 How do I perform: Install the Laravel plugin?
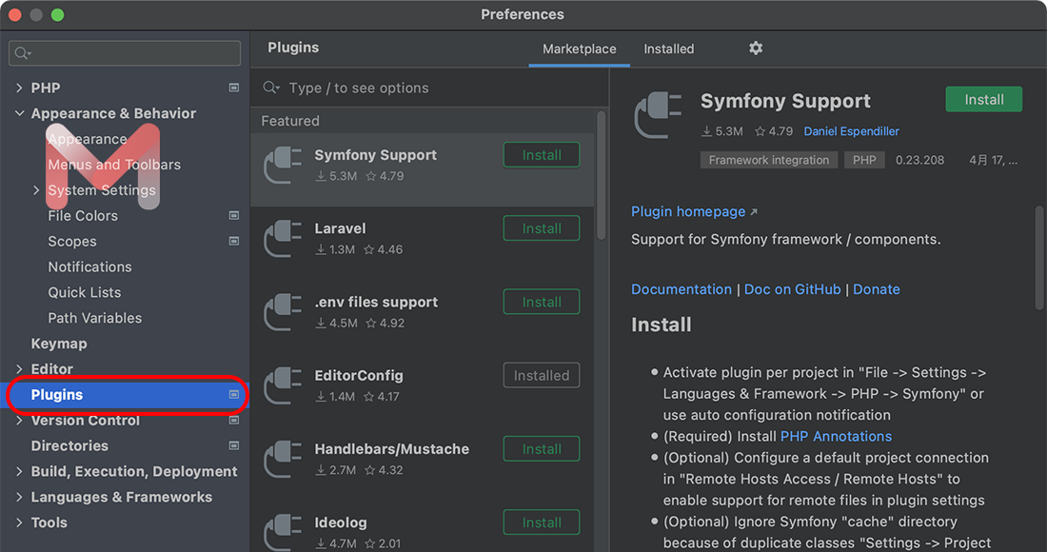pyautogui.click(x=541, y=228)
